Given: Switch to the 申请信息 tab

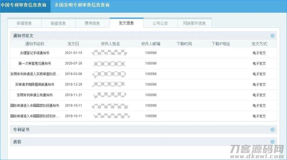Looking at the screenshot, I should (24, 23).
